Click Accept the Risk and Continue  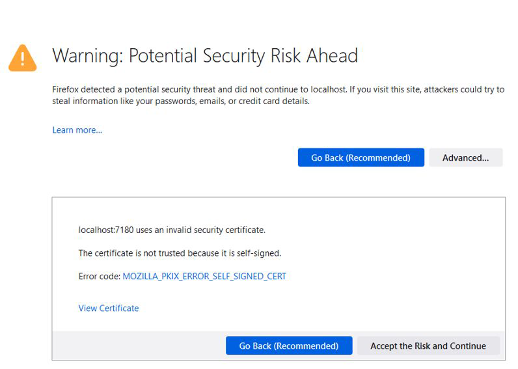point(428,346)
